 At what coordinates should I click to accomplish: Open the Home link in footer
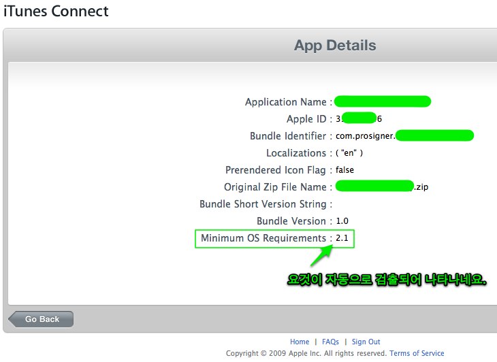300,342
